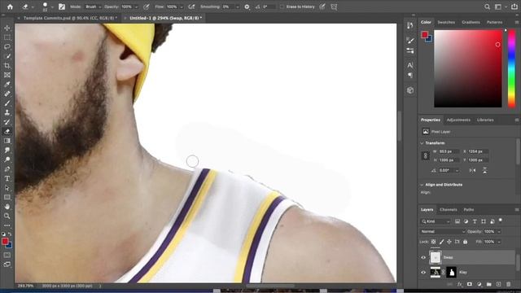The height and width of the screenshot is (293, 521).
Task: Click the Swap layer thumbnail
Action: pos(436,257)
